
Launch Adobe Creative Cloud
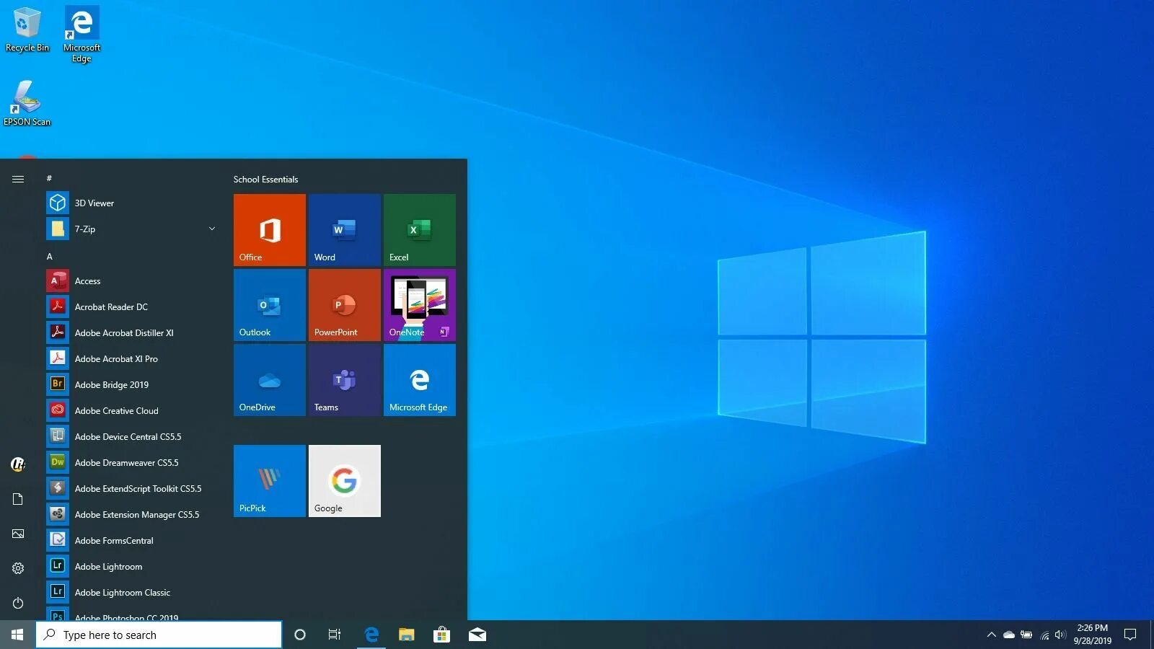tap(133, 410)
